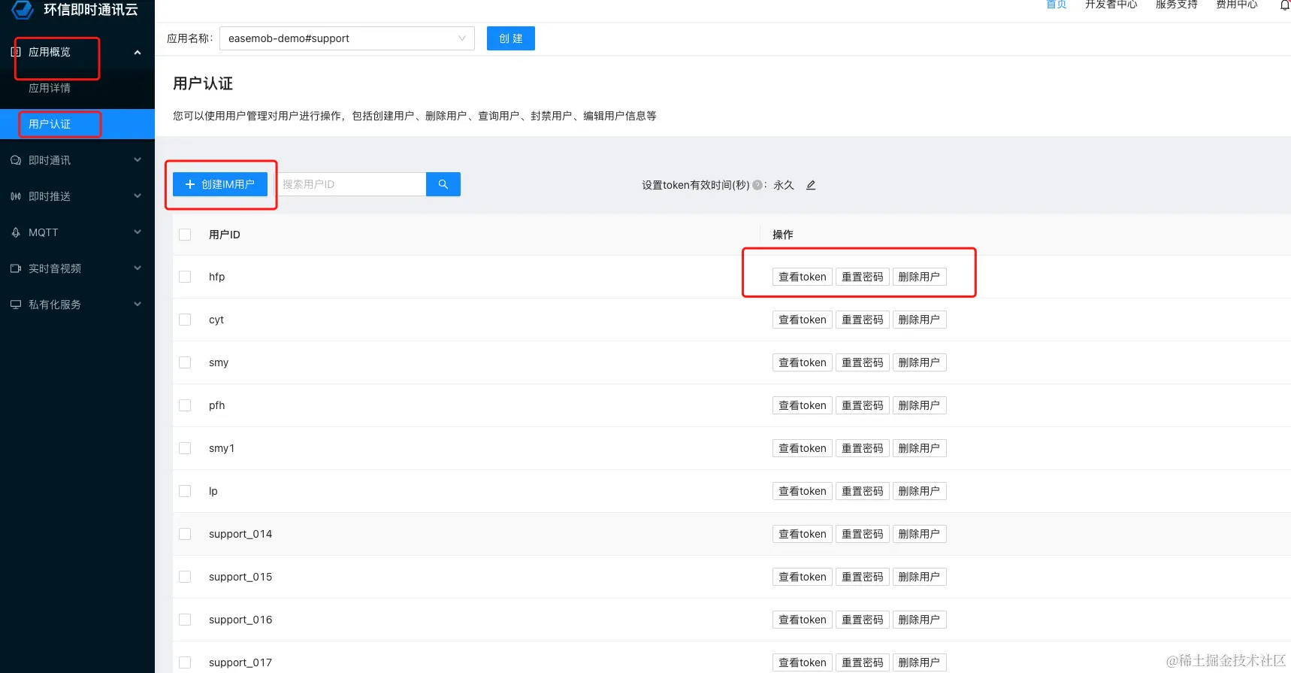Select 用户认证 in the sidebar
1291x673 pixels.
(50, 124)
